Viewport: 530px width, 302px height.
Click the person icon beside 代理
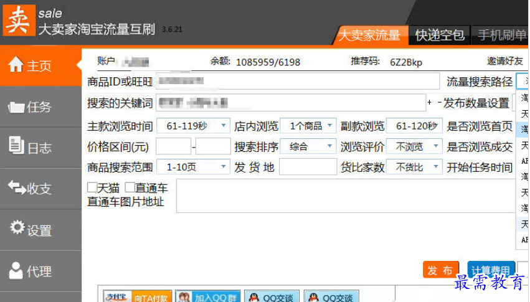click(x=16, y=270)
